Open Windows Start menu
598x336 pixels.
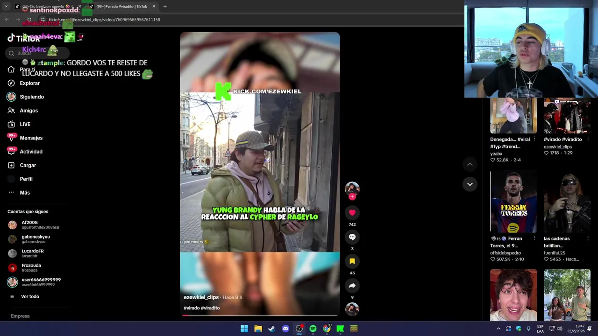tap(244, 329)
